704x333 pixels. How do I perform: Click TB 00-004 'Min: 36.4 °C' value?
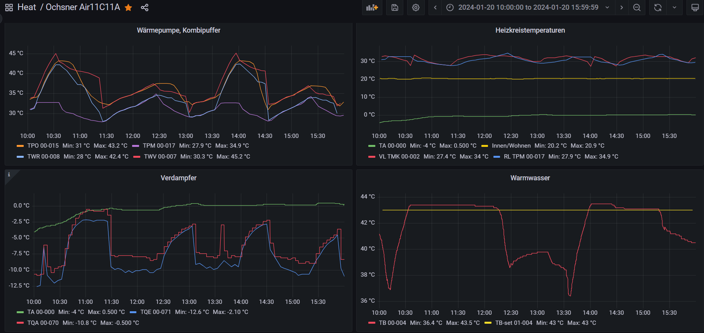click(x=426, y=323)
